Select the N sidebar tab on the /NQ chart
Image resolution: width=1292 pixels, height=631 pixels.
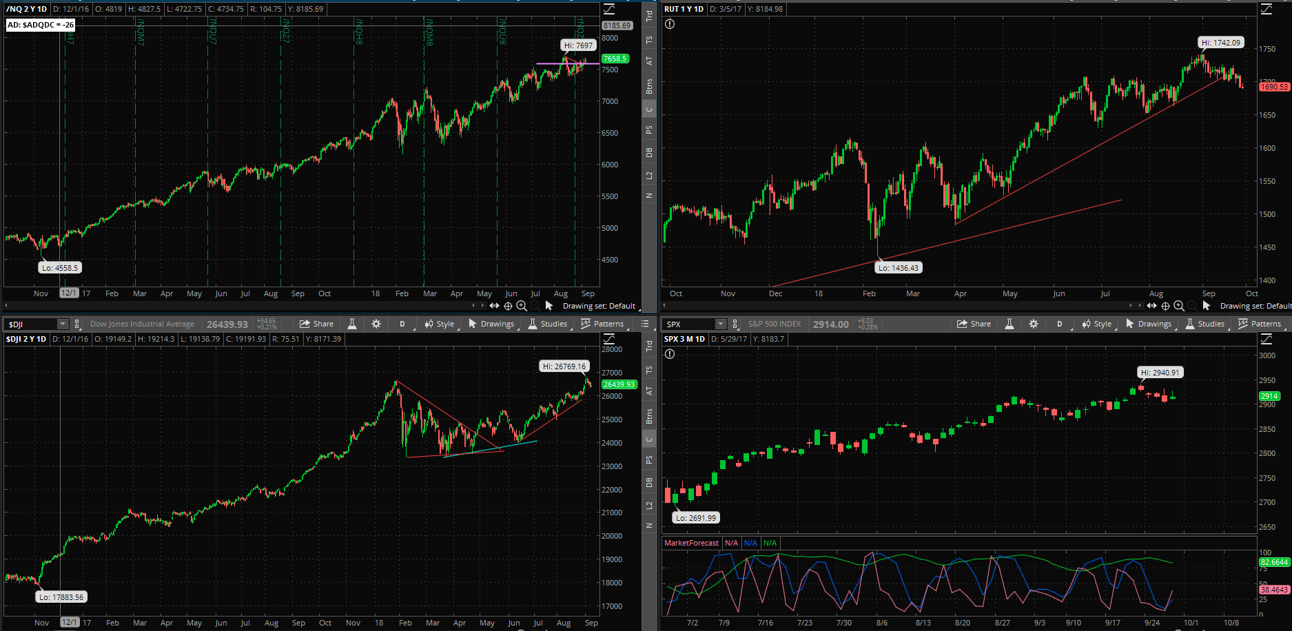click(649, 196)
